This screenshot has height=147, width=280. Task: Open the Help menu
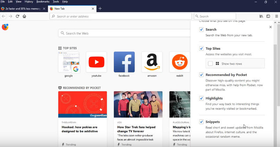65,2
